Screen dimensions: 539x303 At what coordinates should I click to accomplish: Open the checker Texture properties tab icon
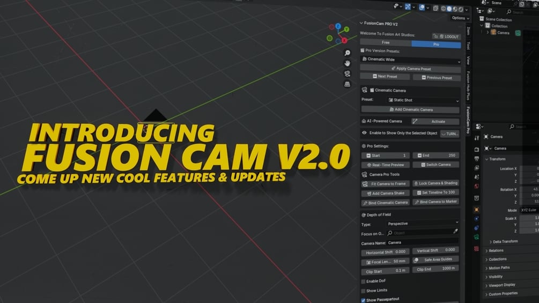(x=476, y=248)
